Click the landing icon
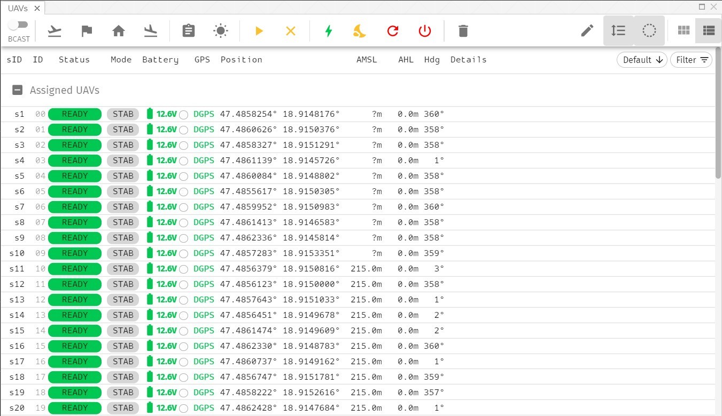722x416 pixels. [x=151, y=31]
